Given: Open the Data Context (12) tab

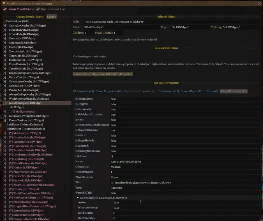Looking at the screenshot, I should [x=168, y=91].
